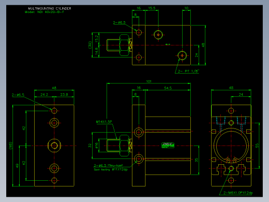Click the 24.2 dimension text

coord(44,94)
